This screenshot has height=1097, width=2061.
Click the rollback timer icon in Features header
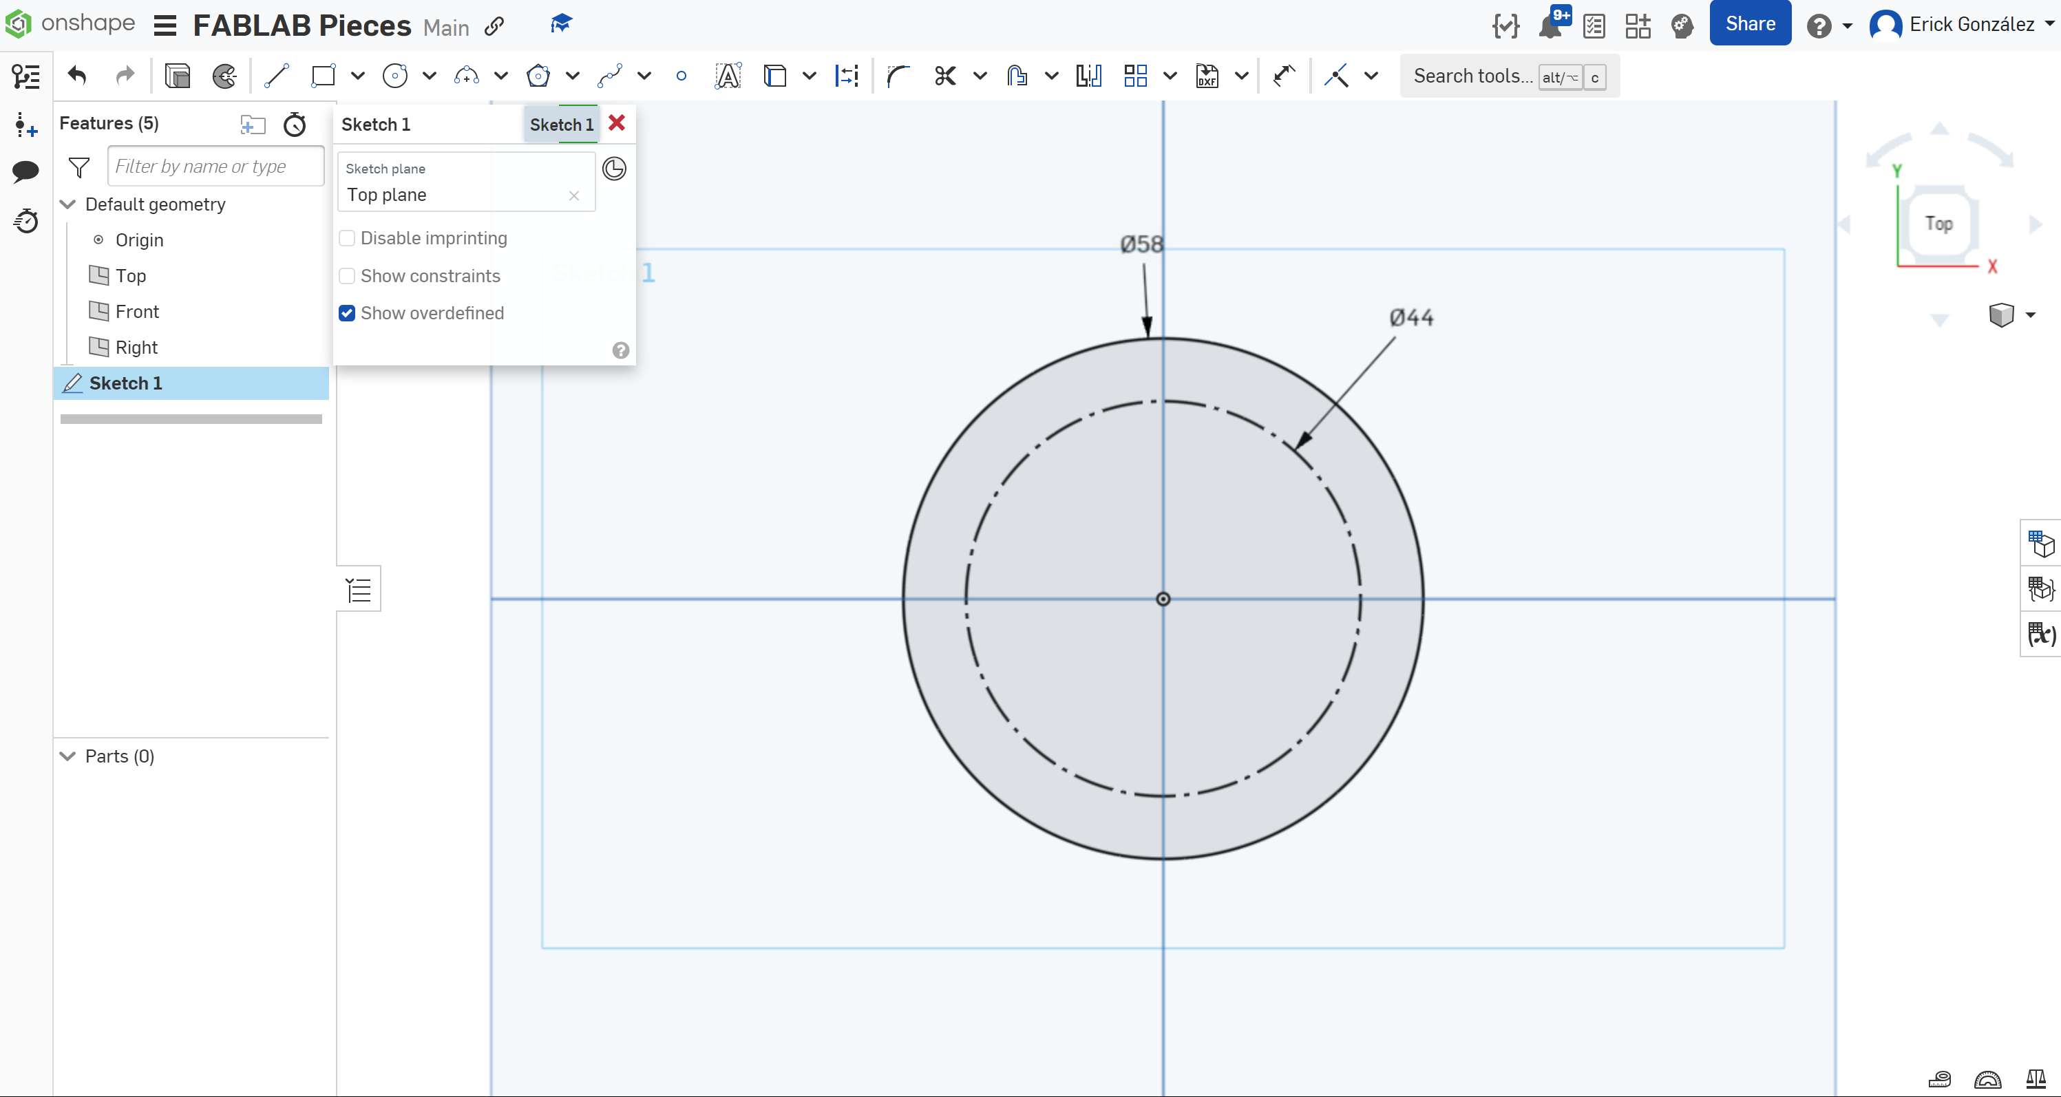(295, 124)
